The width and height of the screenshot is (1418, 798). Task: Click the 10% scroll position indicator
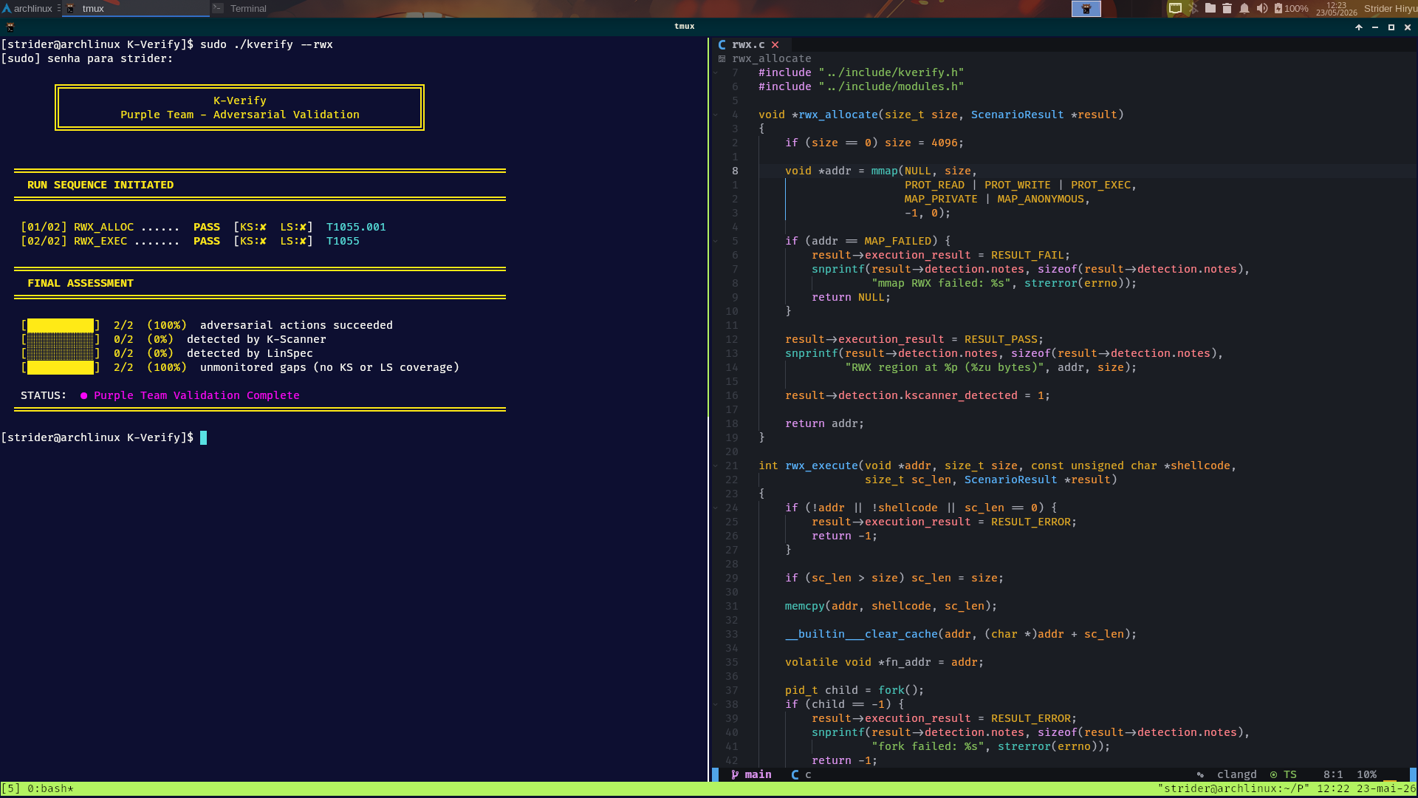(1366, 774)
